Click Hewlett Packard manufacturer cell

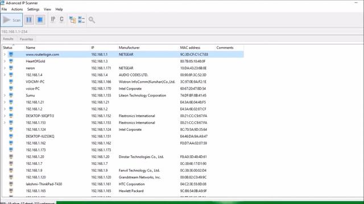(x=131, y=191)
